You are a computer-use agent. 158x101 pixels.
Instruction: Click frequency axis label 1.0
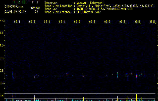(x=2, y=45)
